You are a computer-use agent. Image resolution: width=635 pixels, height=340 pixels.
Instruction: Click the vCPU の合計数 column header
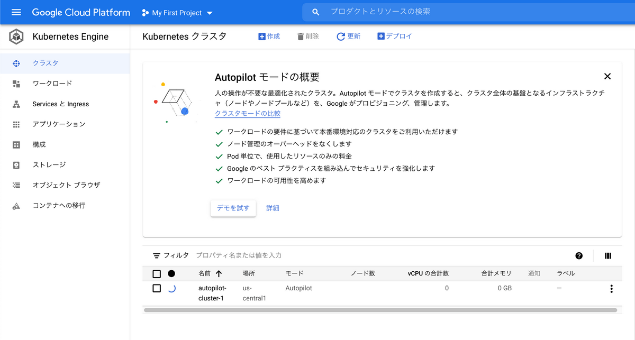428,274
